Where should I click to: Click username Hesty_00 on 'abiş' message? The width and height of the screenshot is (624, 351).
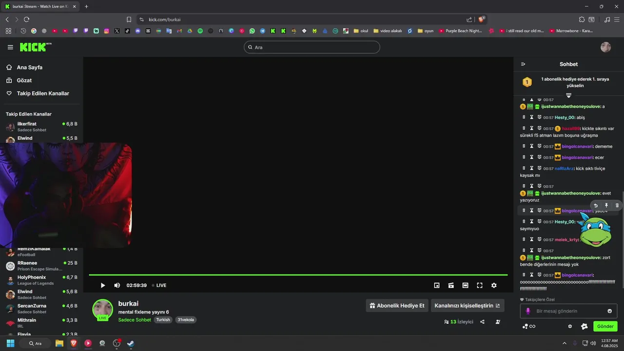coord(565,117)
